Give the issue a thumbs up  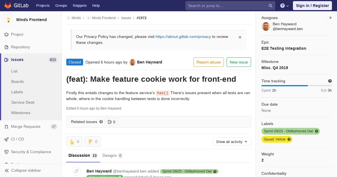(x=74, y=142)
